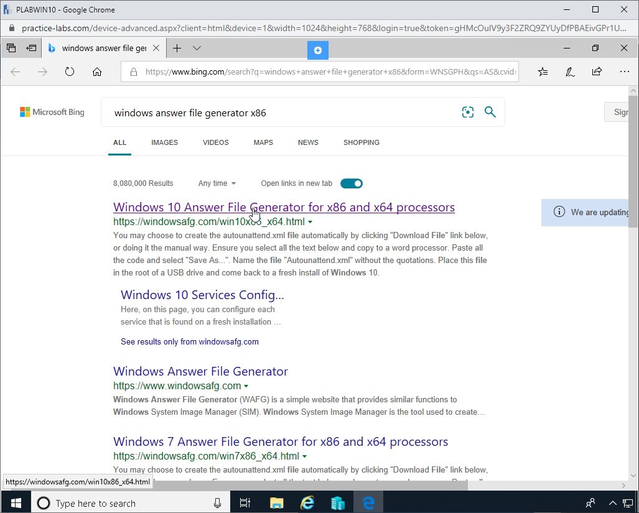Close the 'windows answer file' tab
The height and width of the screenshot is (513, 639).
(x=156, y=48)
